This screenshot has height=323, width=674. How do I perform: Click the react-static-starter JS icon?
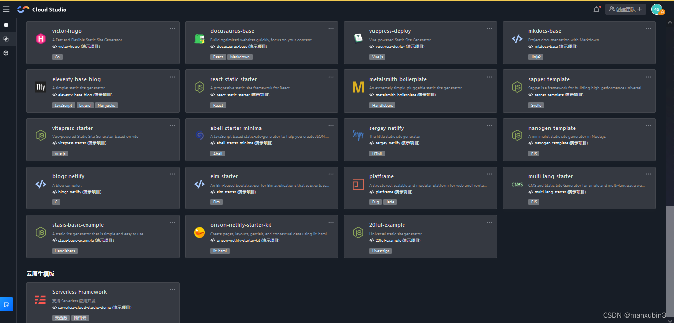coord(200,87)
